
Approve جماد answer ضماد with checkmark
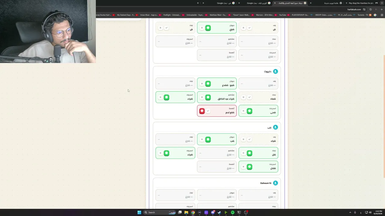pos(249,97)
